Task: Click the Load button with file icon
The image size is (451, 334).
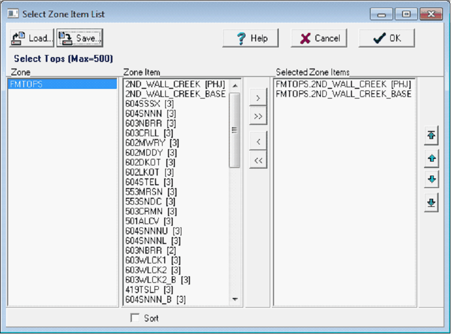Action: [32, 38]
